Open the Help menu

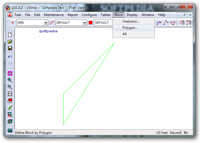[x=162, y=15]
